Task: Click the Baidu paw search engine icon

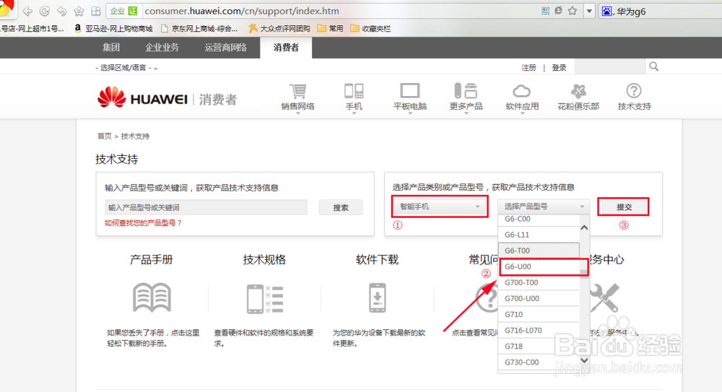Action: click(x=607, y=11)
